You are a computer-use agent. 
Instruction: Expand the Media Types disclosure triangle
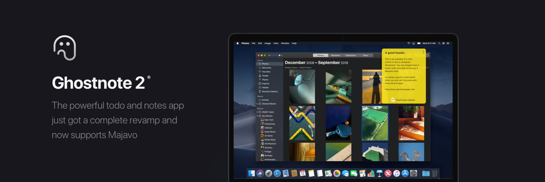click(257, 112)
